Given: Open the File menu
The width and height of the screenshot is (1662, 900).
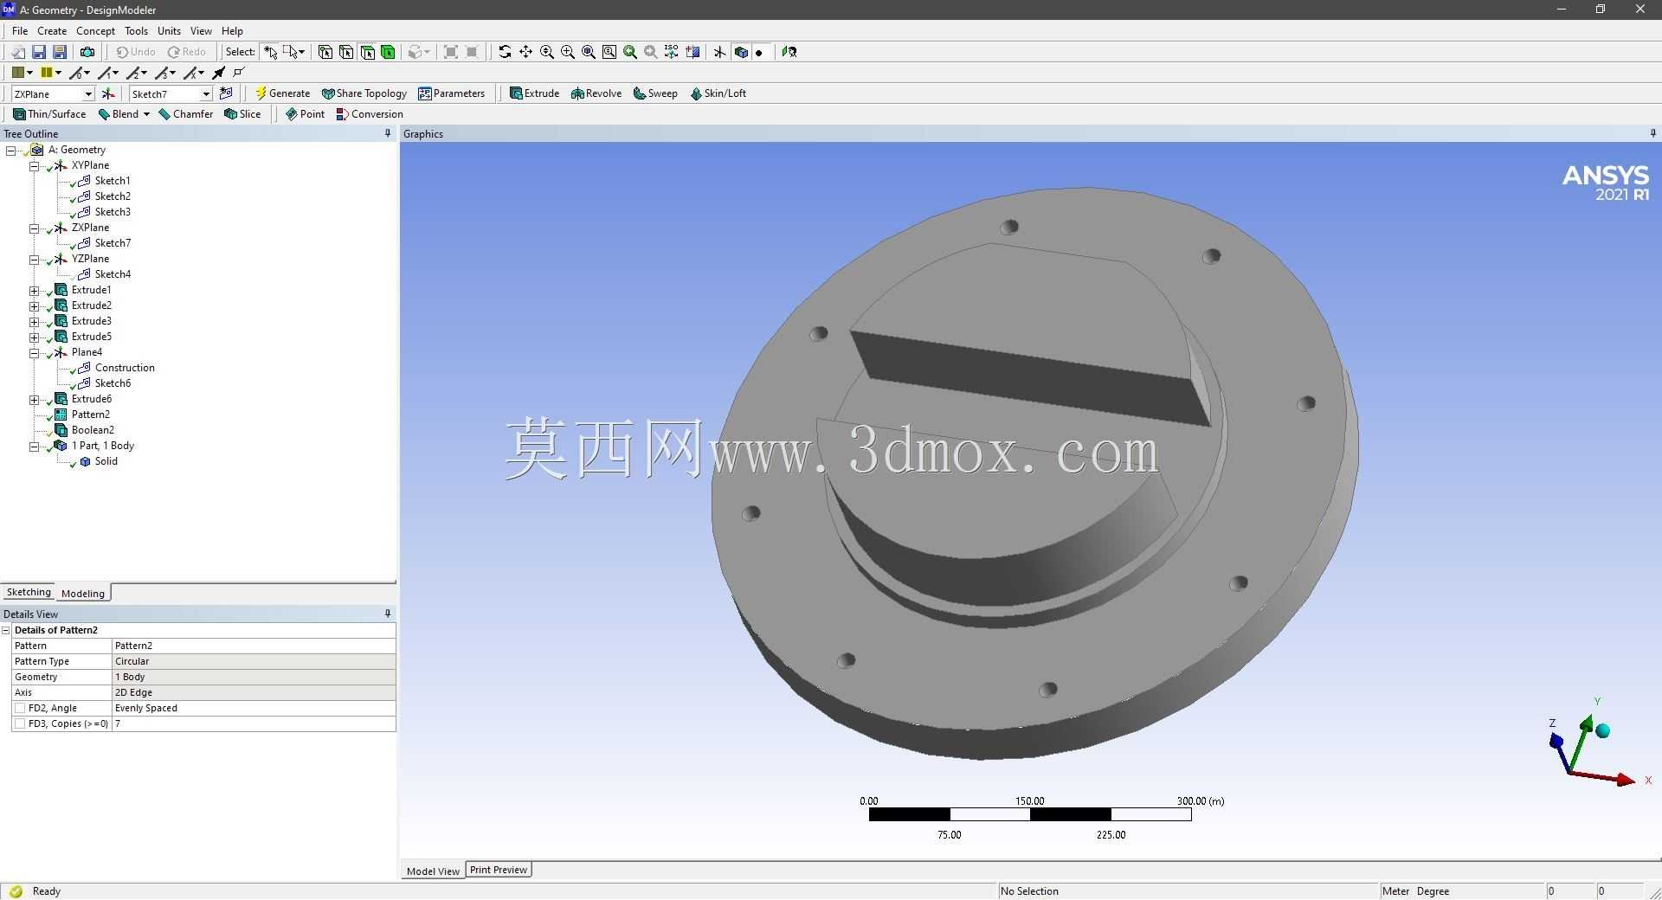Looking at the screenshot, I should click(x=20, y=30).
